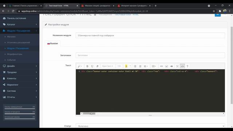This screenshot has height=131, width=233.
Task: Open the text color picker arrow
Action: 130,66
